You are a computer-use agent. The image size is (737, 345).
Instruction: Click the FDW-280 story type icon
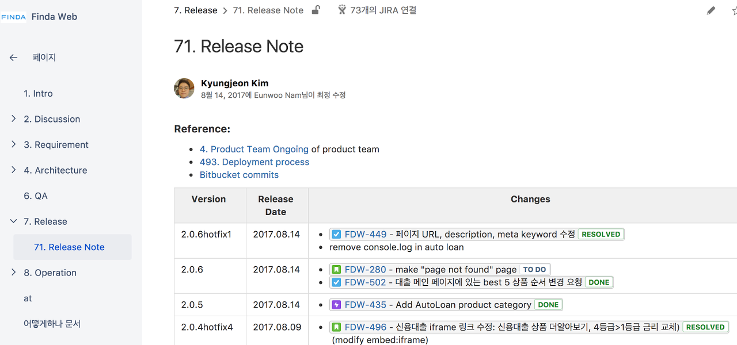click(336, 270)
